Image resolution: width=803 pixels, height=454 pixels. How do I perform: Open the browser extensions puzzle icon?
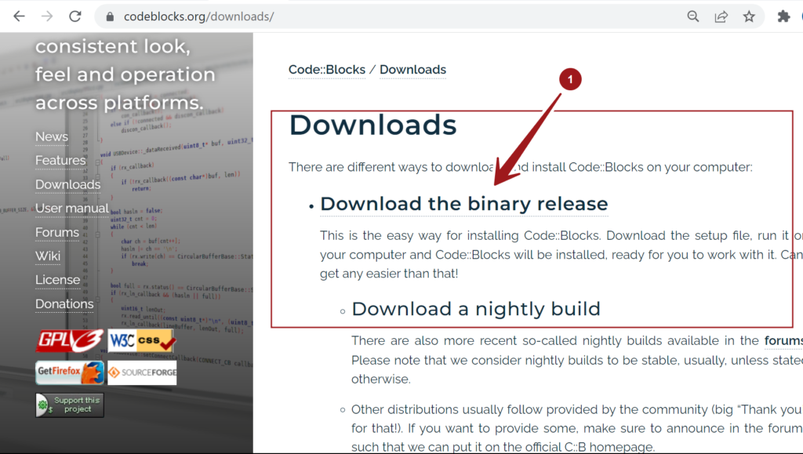point(783,15)
